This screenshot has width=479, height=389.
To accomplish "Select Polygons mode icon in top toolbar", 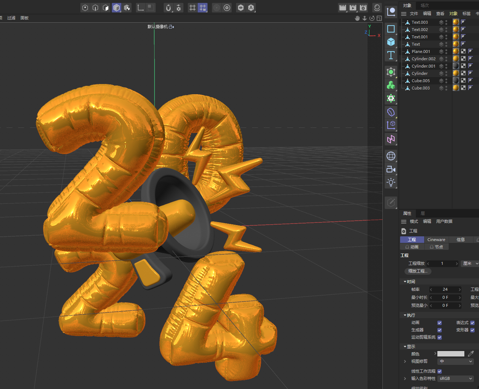I will [106, 8].
